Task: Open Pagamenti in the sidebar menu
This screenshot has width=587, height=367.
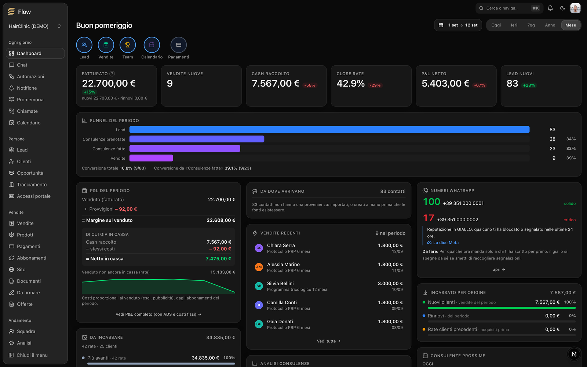Action: pyautogui.click(x=35, y=247)
